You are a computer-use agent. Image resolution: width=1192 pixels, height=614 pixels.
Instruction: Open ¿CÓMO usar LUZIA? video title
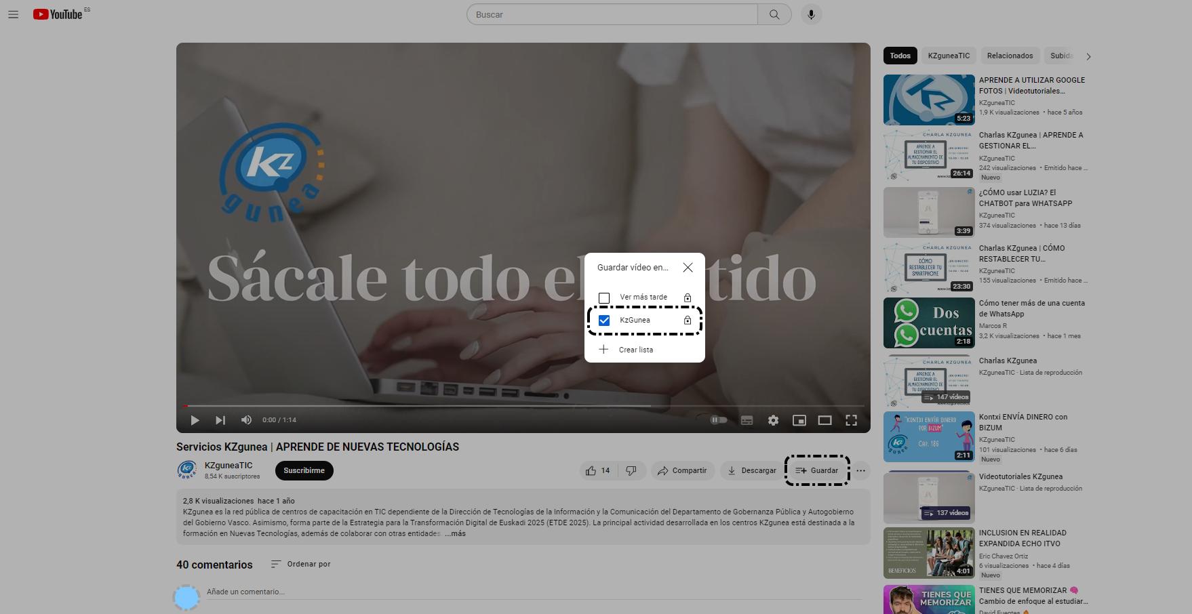tap(1025, 198)
